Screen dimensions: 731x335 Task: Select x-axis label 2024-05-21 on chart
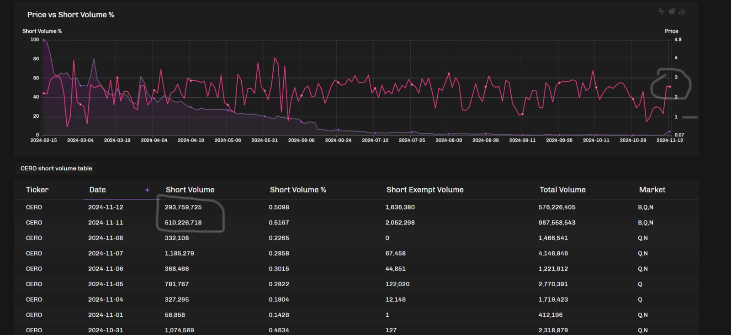[x=265, y=141]
